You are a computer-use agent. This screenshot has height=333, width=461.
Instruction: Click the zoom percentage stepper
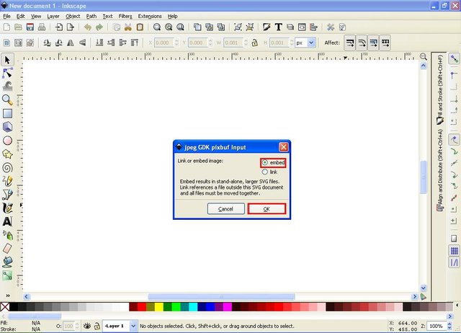(449, 326)
